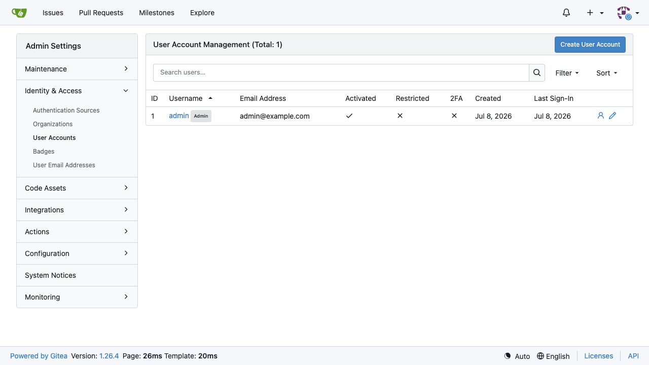Open the Filter dropdown
This screenshot has height=365, width=649.
click(567, 73)
